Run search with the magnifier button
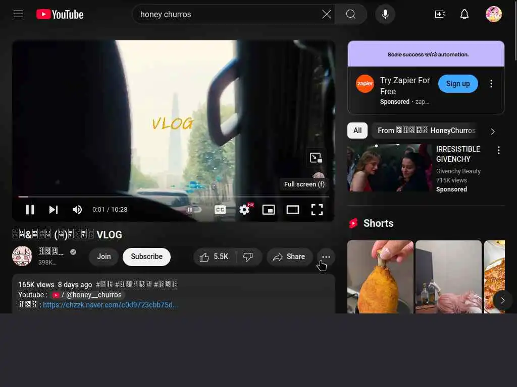 [351, 14]
